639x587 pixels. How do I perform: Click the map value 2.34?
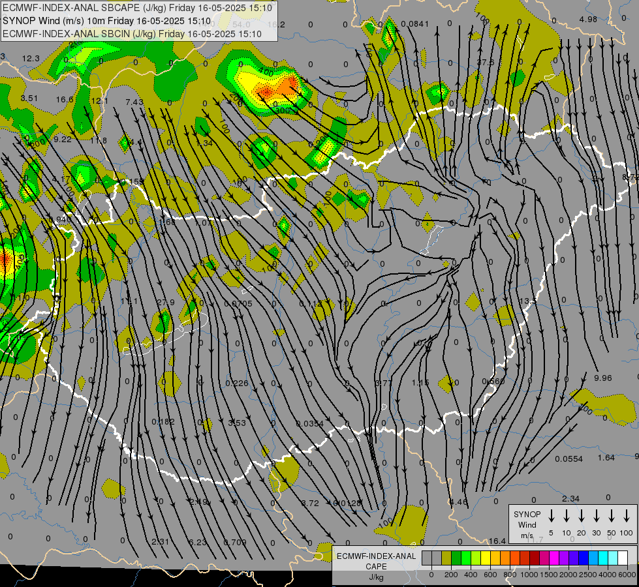tap(570, 498)
